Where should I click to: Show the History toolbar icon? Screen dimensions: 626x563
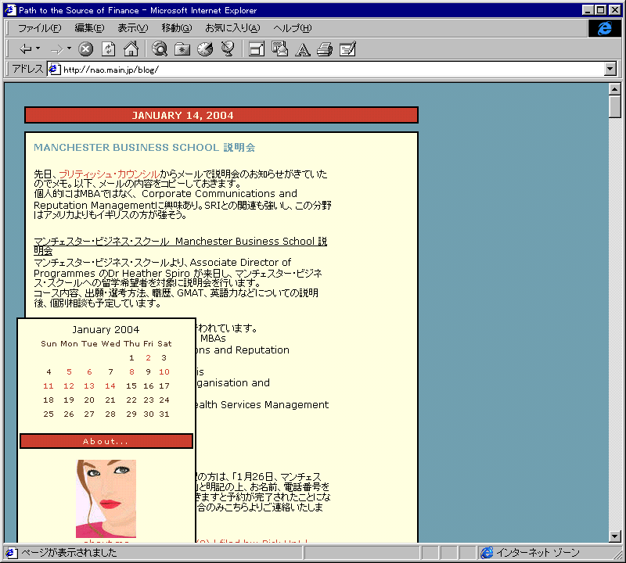coord(205,49)
